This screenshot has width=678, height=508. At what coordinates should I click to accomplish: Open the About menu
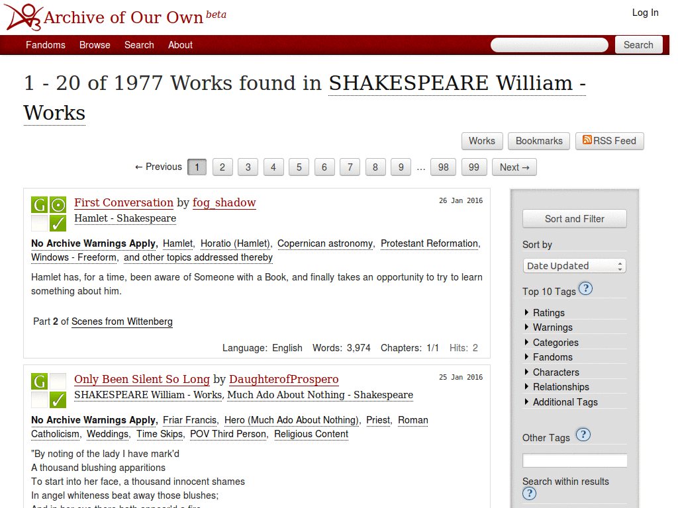(x=180, y=45)
